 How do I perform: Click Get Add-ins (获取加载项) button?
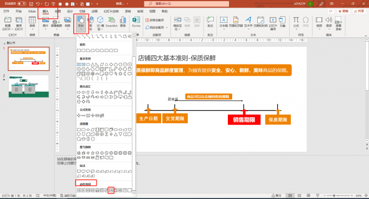(155, 20)
